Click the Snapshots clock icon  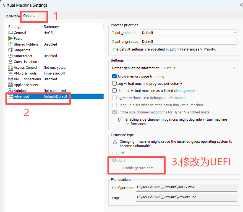click(x=11, y=50)
